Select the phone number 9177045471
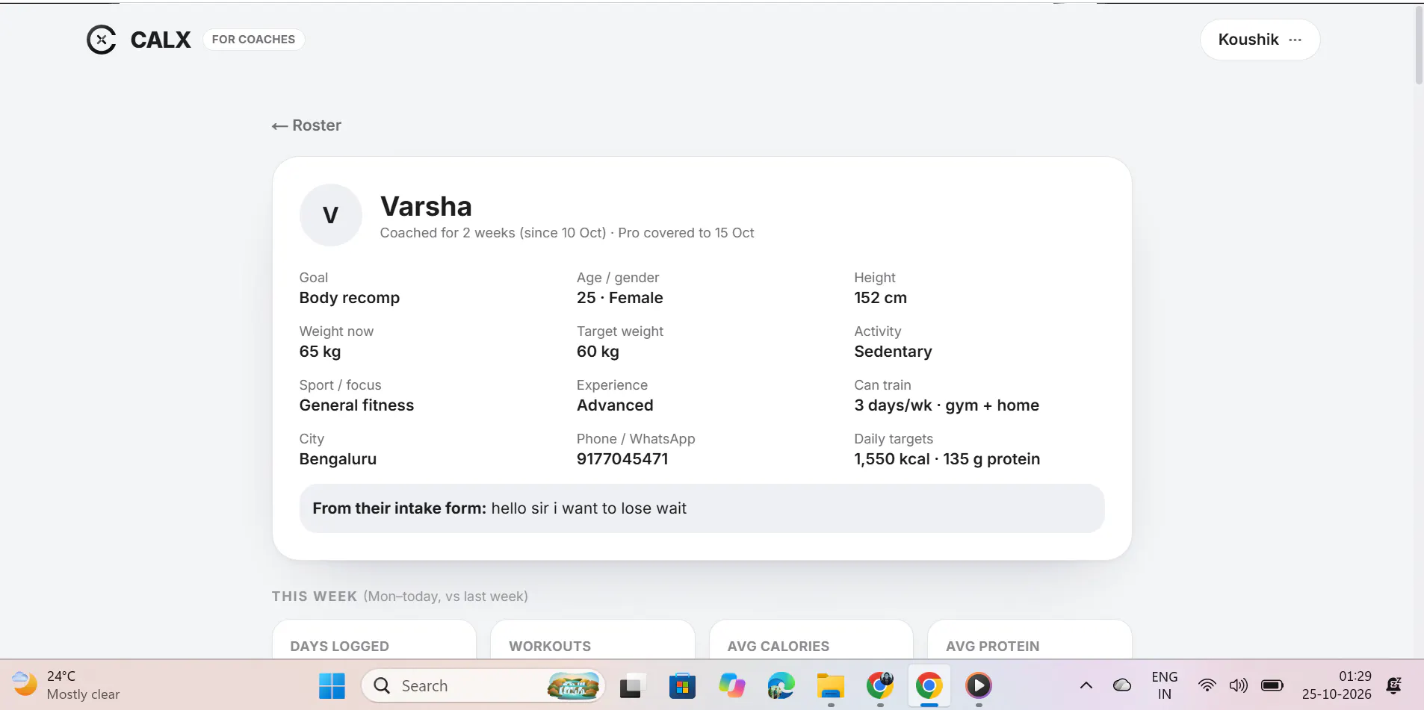 pyautogui.click(x=622, y=459)
